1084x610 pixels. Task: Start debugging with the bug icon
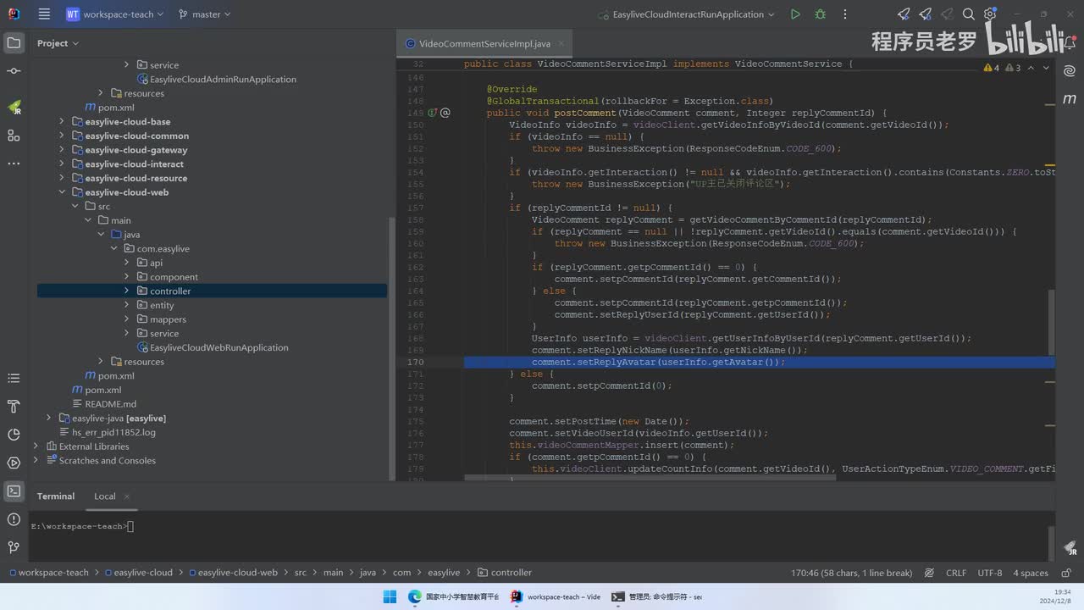(x=820, y=14)
